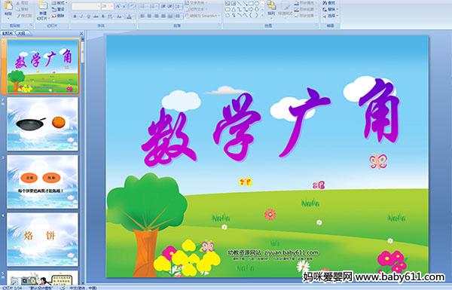
Task: Close the slide thumbnail pane
Action: click(81, 34)
